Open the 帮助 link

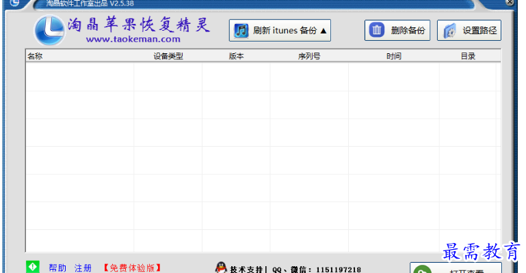[x=57, y=268]
